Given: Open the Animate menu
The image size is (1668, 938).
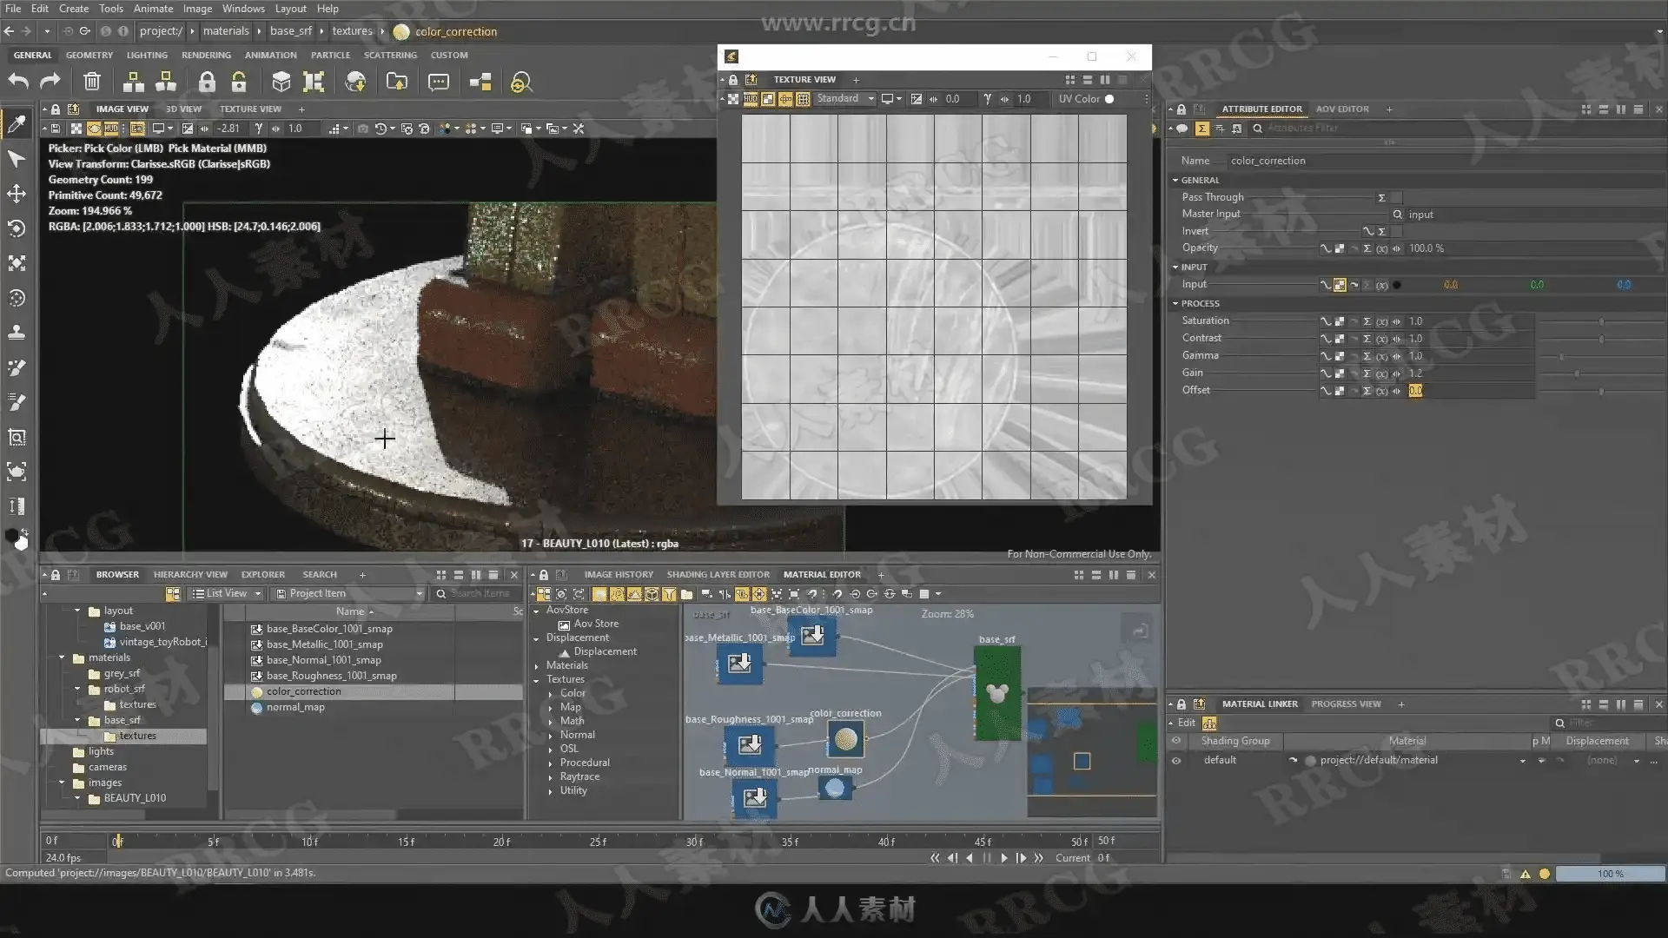Looking at the screenshot, I should coord(153,9).
